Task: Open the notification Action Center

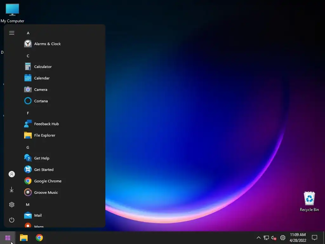Action: pyautogui.click(x=315, y=238)
